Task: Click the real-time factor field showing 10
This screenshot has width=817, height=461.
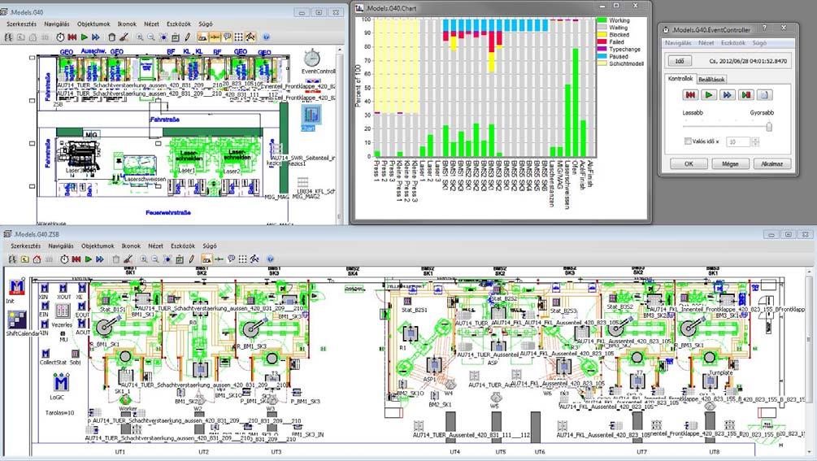Action: [738, 141]
